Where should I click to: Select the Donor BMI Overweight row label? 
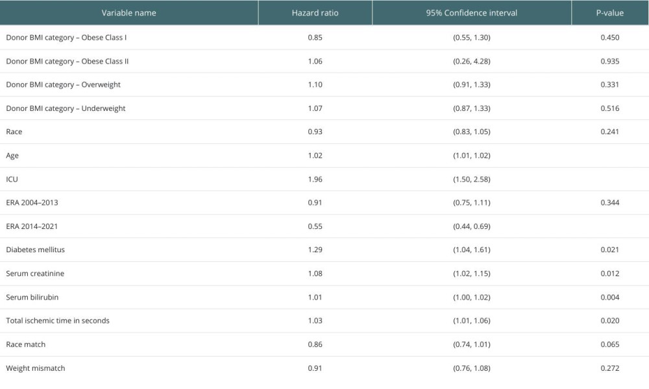coord(64,85)
